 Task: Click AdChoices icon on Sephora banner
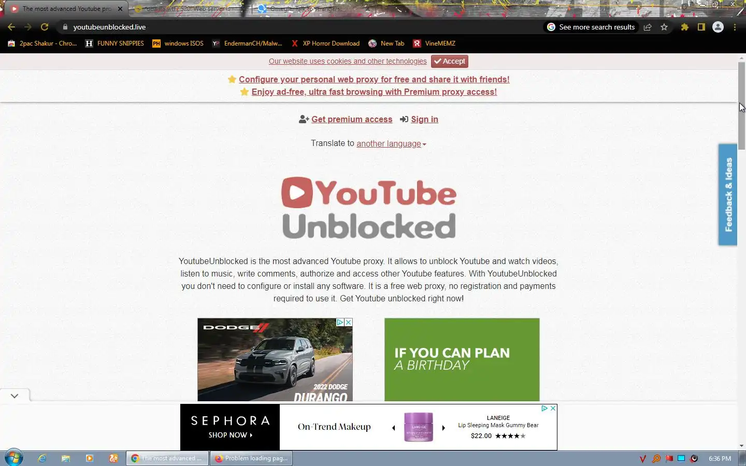point(544,409)
